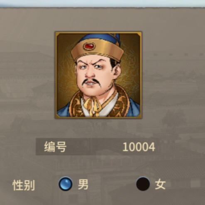205x205 pixels.
Task: Click the blue cap top in portrait
Action: (102, 38)
